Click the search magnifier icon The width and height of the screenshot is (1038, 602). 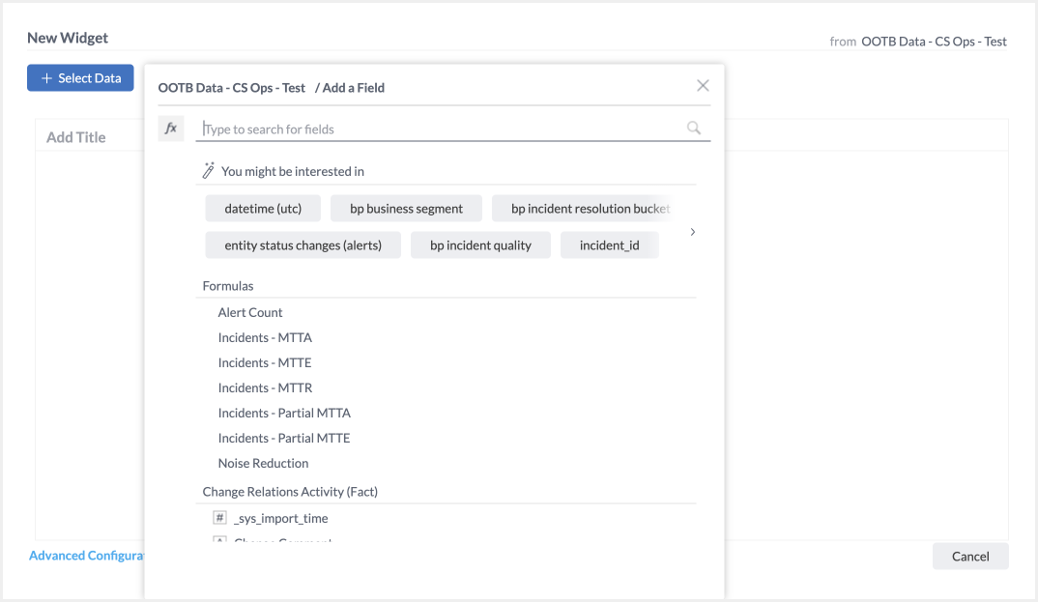pyautogui.click(x=694, y=128)
